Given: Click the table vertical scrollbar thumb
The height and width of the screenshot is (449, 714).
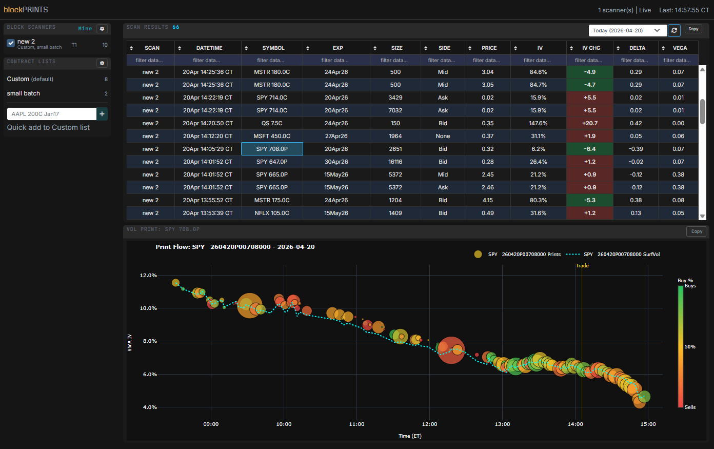Looking at the screenshot, I should tap(703, 111).
